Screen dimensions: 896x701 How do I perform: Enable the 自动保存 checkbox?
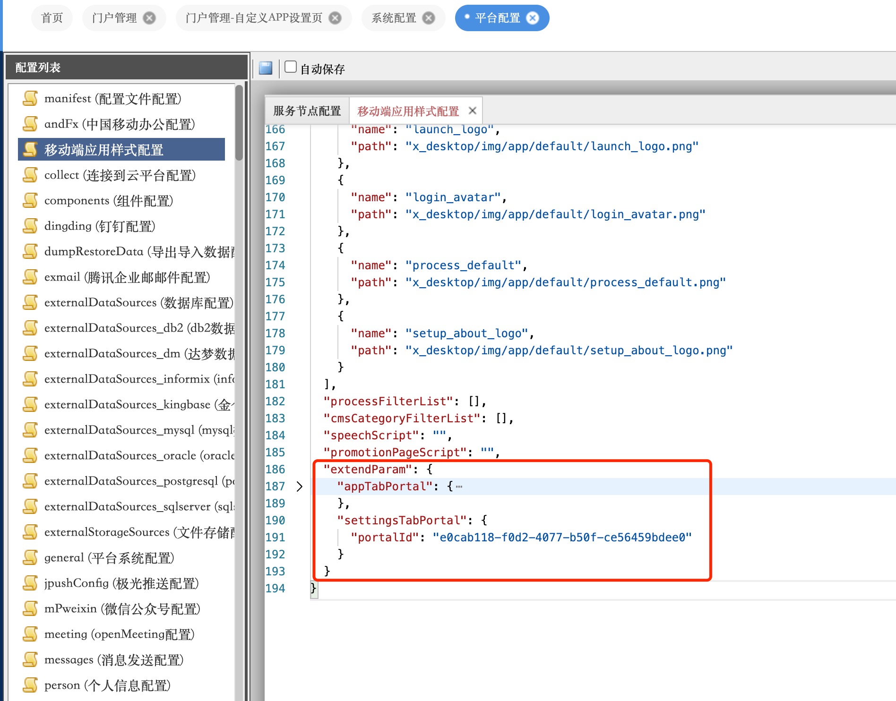(x=291, y=67)
